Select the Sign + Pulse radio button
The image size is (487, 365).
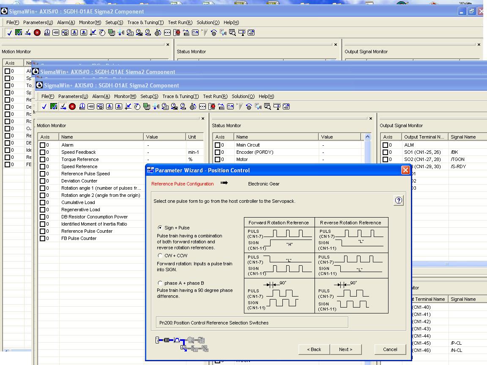pos(160,228)
